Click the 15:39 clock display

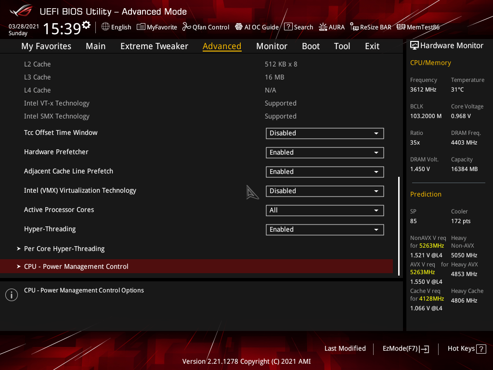point(62,28)
